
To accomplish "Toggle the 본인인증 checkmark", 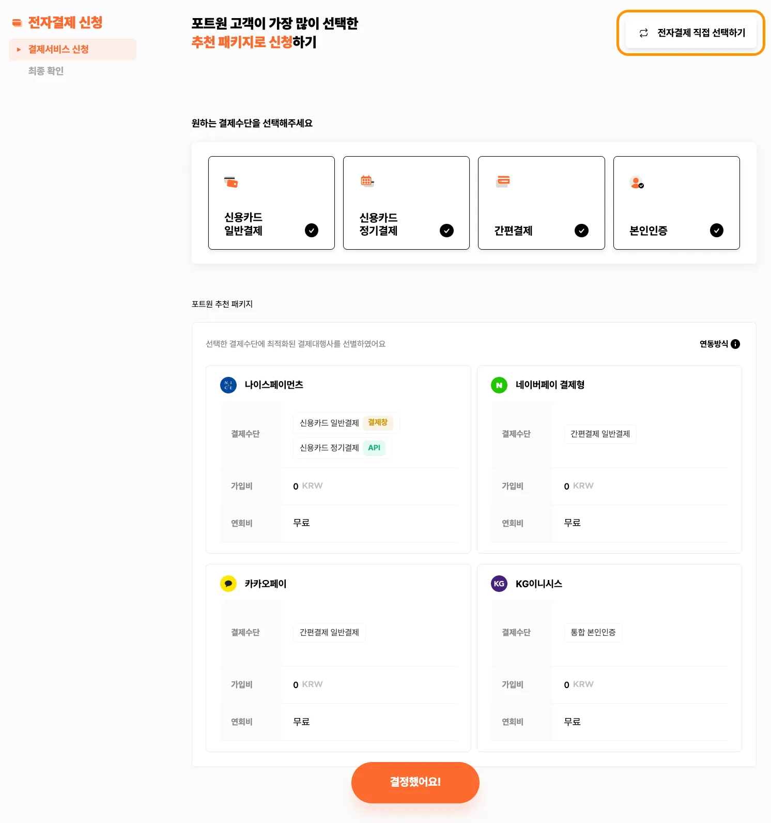I will [x=716, y=231].
